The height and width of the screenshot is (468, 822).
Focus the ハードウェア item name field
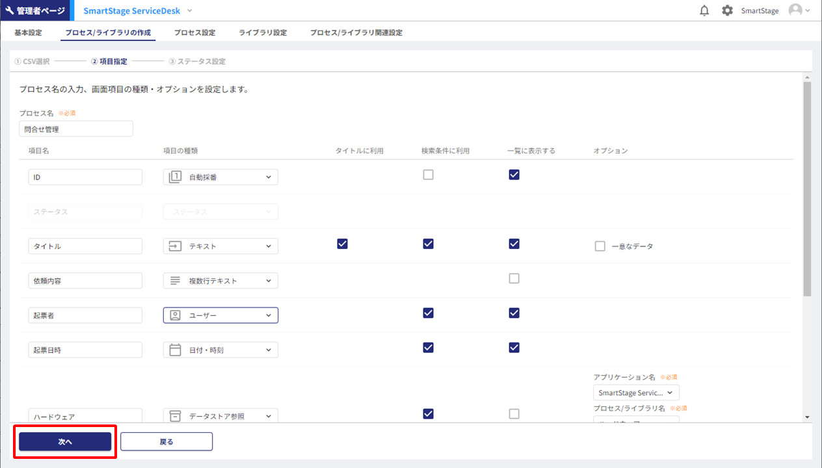click(x=85, y=416)
